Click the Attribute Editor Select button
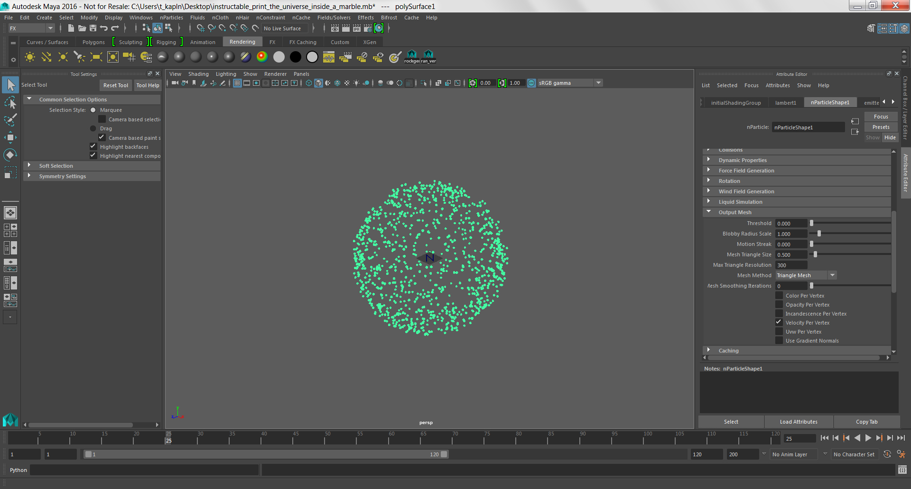The height and width of the screenshot is (489, 911). (731, 422)
